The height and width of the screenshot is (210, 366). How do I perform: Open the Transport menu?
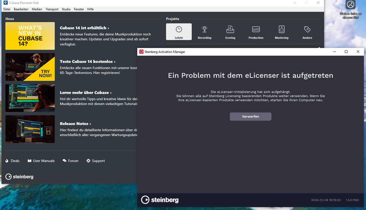coord(52,9)
